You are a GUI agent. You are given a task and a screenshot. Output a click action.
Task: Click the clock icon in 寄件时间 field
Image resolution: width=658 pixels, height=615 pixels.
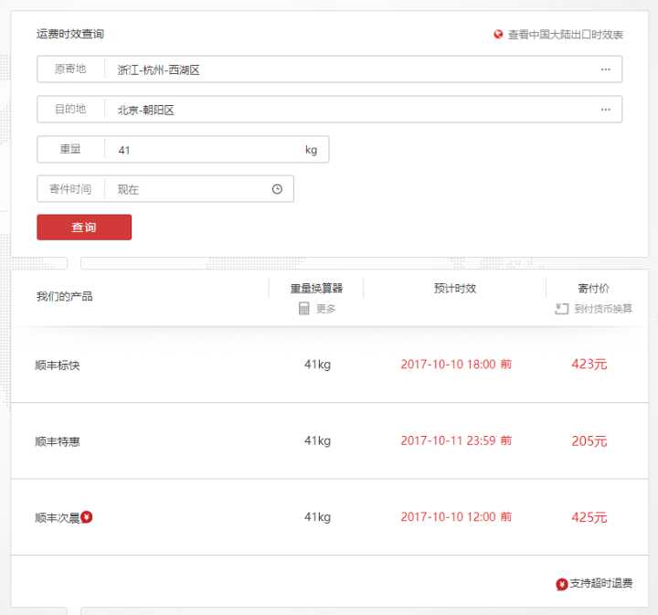point(277,189)
